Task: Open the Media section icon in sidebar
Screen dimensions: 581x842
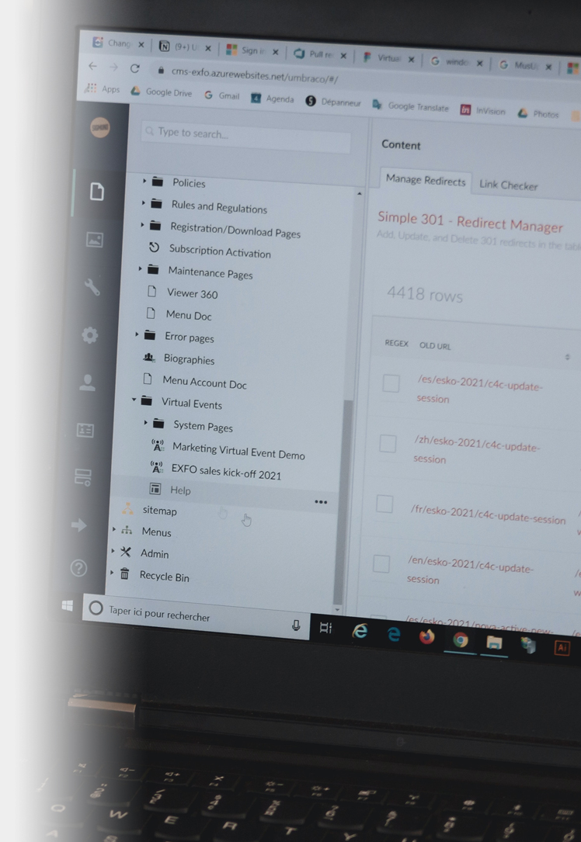Action: (x=95, y=240)
